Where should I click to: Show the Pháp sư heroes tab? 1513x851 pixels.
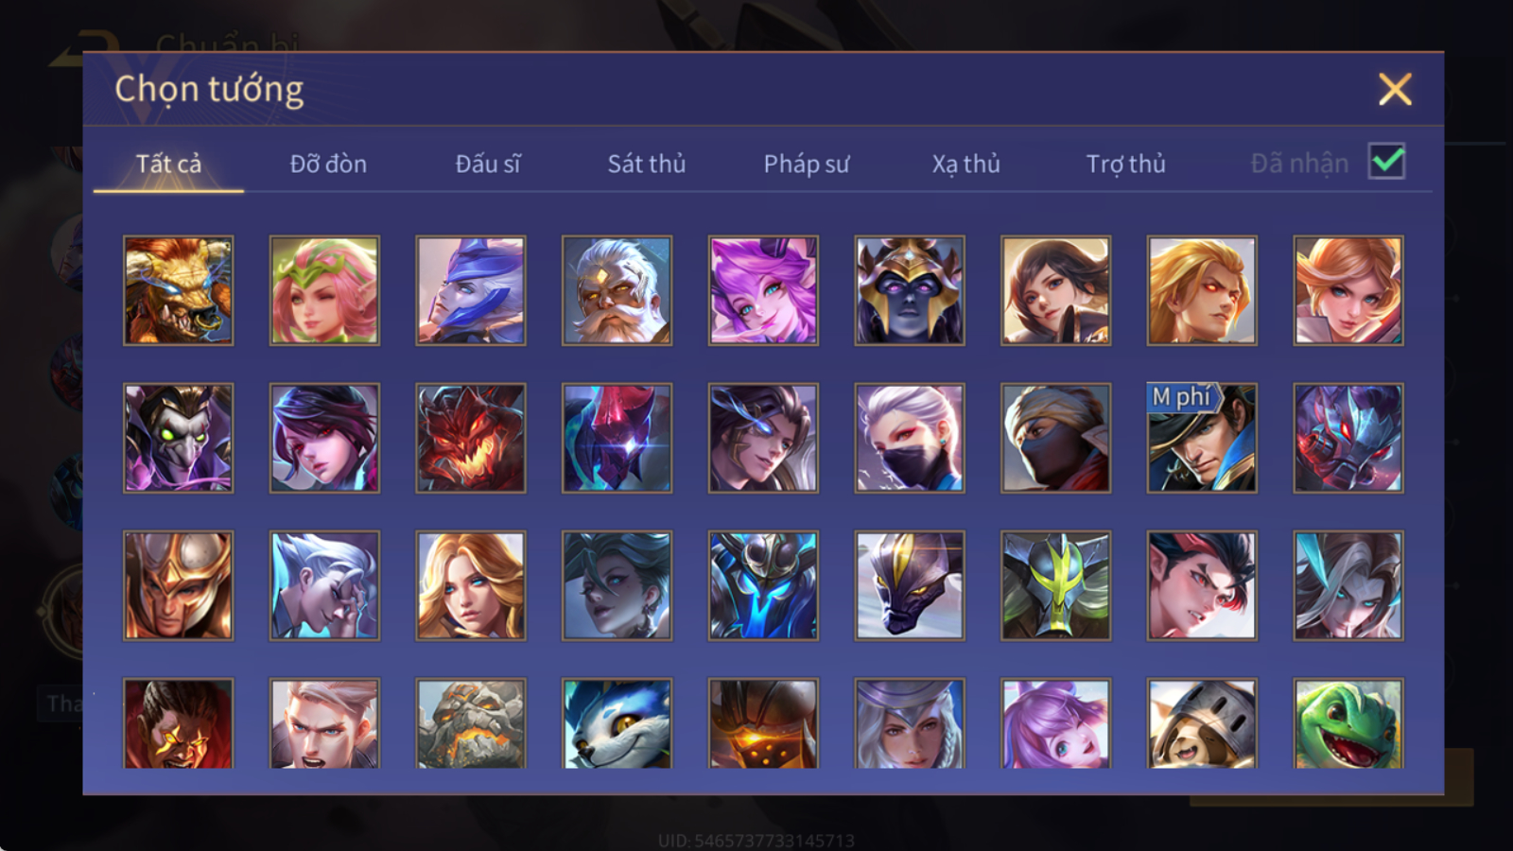click(x=807, y=164)
